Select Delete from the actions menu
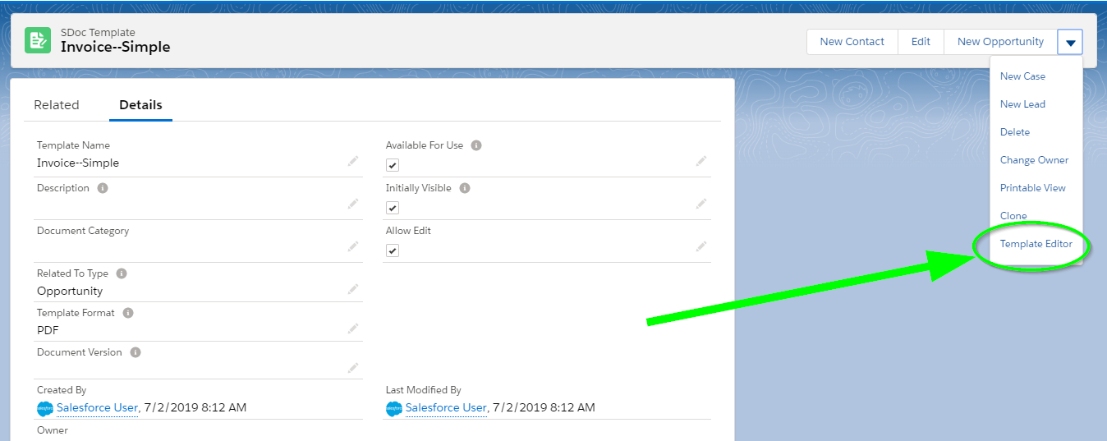Viewport: 1107px width, 441px height. [1015, 132]
